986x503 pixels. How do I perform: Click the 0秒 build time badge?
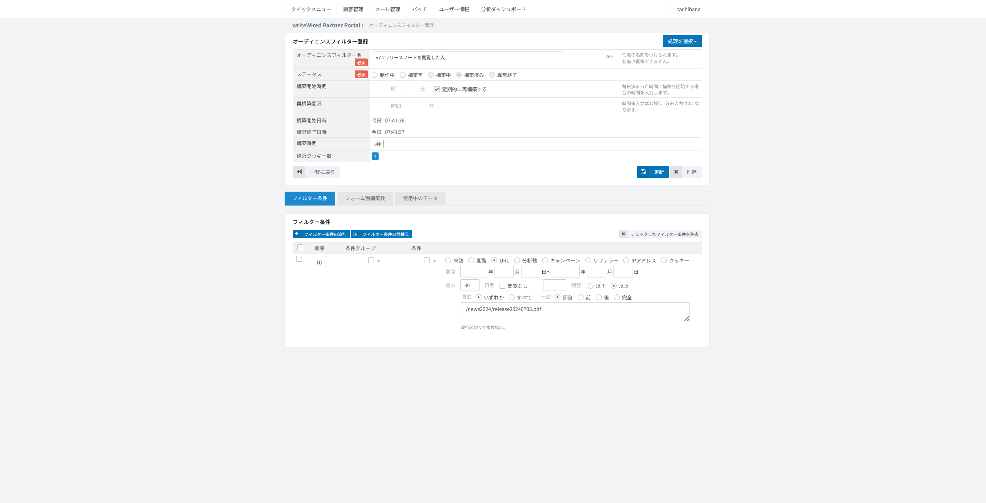377,144
